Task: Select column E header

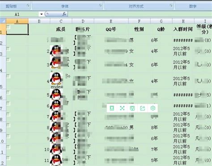Action: (111, 21)
